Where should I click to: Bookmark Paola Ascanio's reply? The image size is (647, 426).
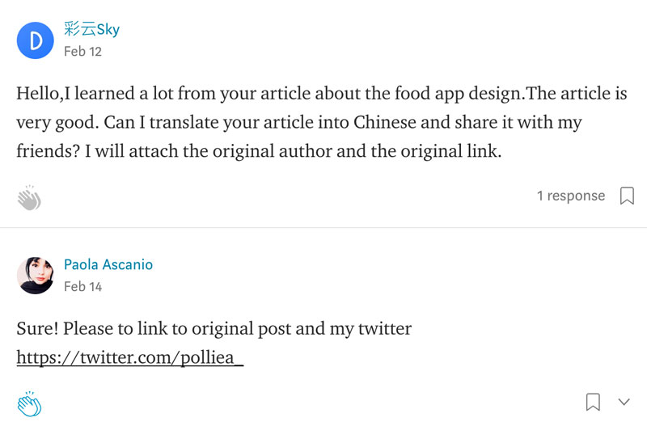[x=593, y=402]
